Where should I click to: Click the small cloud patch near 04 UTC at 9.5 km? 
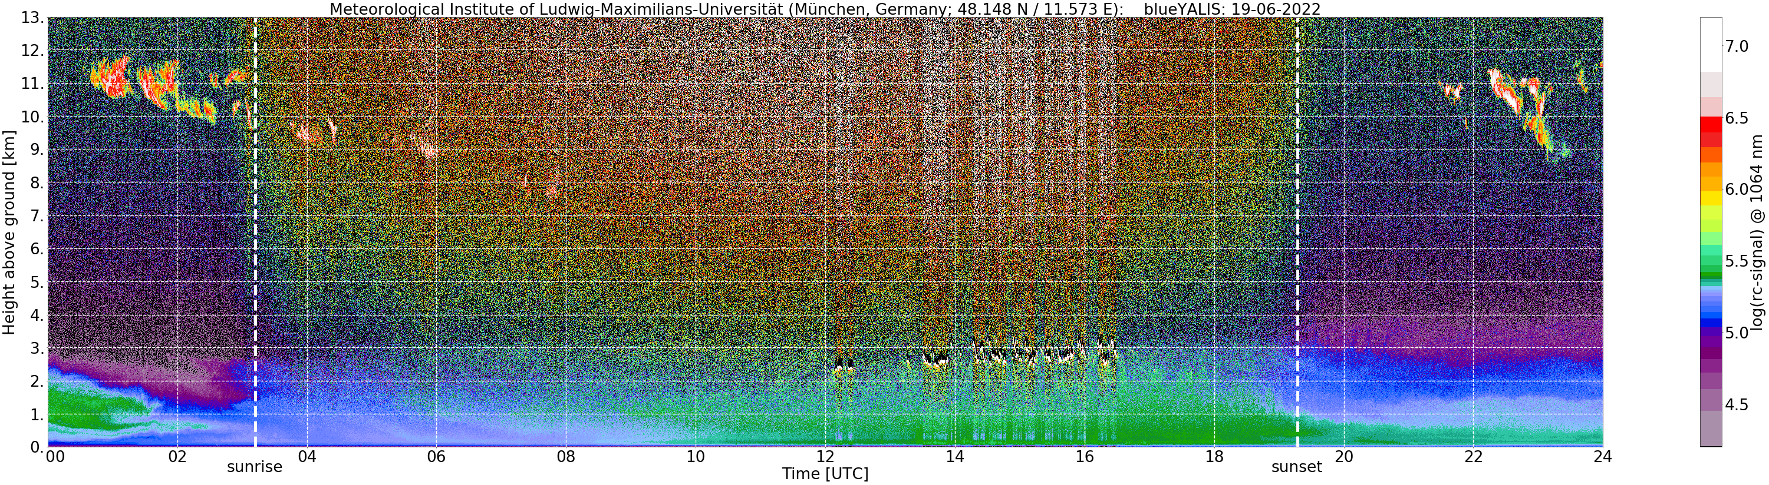307,132
